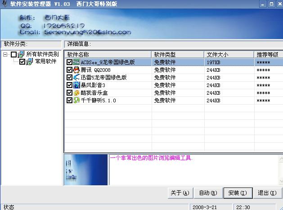Image resolution: width=283 pixels, height=210 pixels.
Task: Click the Xunlei 迅雷5 bird icon
Action: pyautogui.click(x=76, y=77)
